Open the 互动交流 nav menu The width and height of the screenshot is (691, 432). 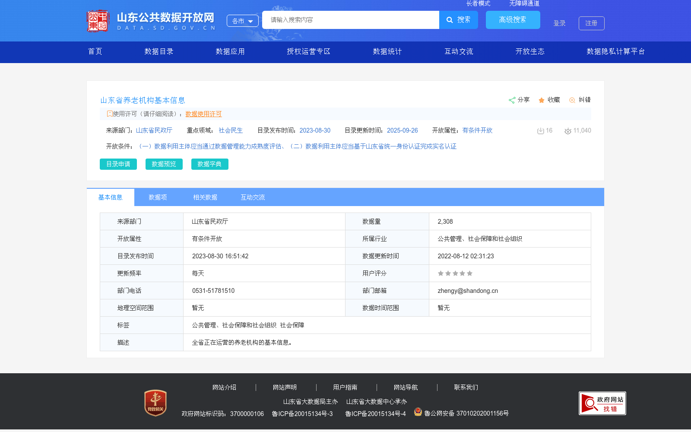[x=459, y=51]
